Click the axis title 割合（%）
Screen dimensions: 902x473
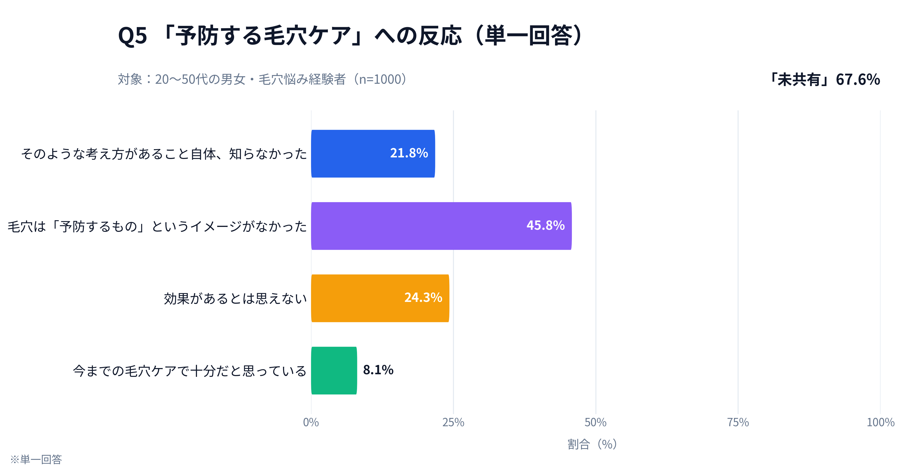(x=592, y=444)
